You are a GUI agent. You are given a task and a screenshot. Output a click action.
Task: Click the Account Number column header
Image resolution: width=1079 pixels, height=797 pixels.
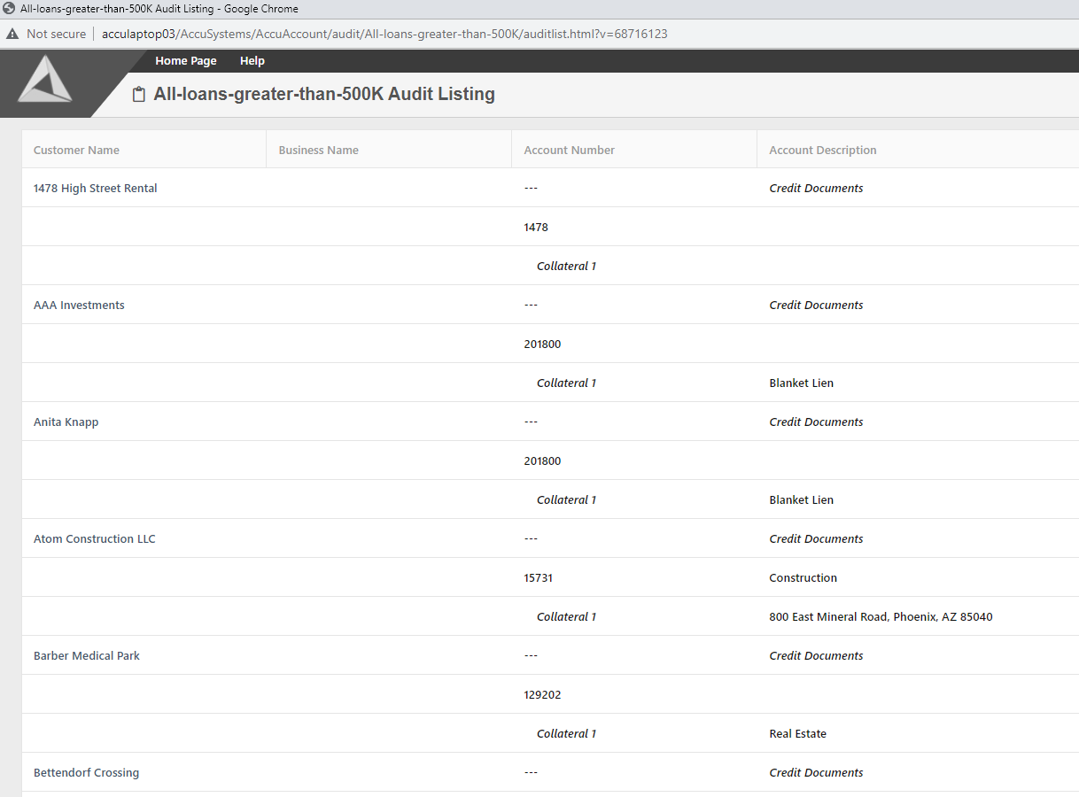(569, 151)
